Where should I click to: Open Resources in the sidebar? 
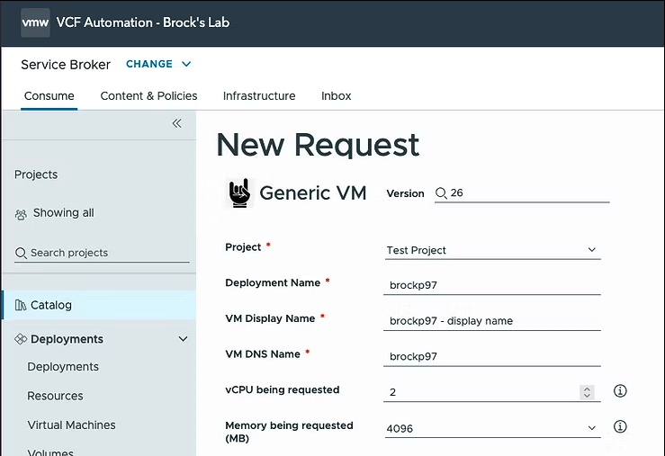[x=55, y=396]
